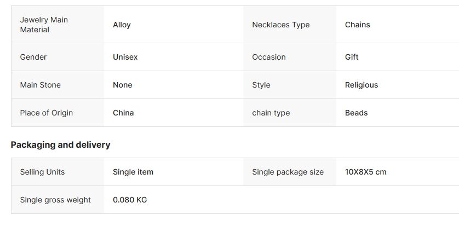Click the Necklaces Type label
459x226 pixels.
(x=280, y=25)
